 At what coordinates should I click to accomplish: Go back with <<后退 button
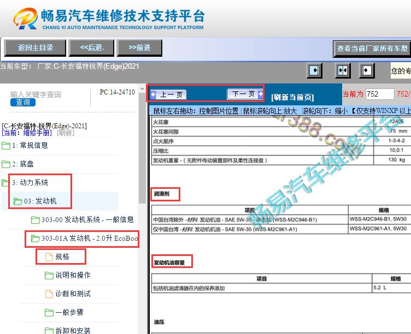91,48
